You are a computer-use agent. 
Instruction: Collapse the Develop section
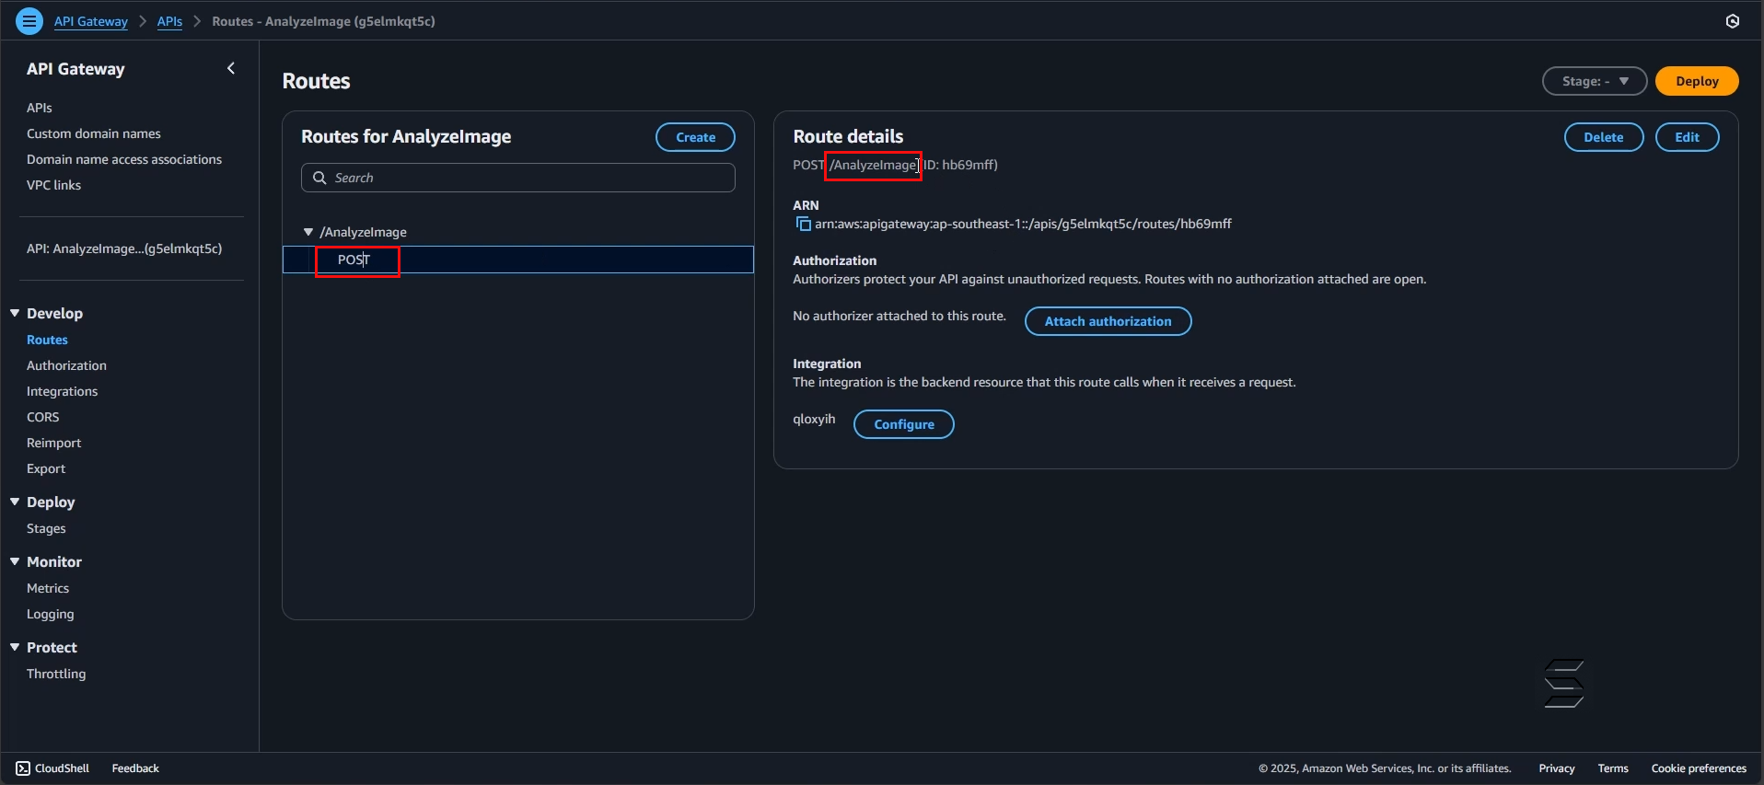pyautogui.click(x=15, y=313)
